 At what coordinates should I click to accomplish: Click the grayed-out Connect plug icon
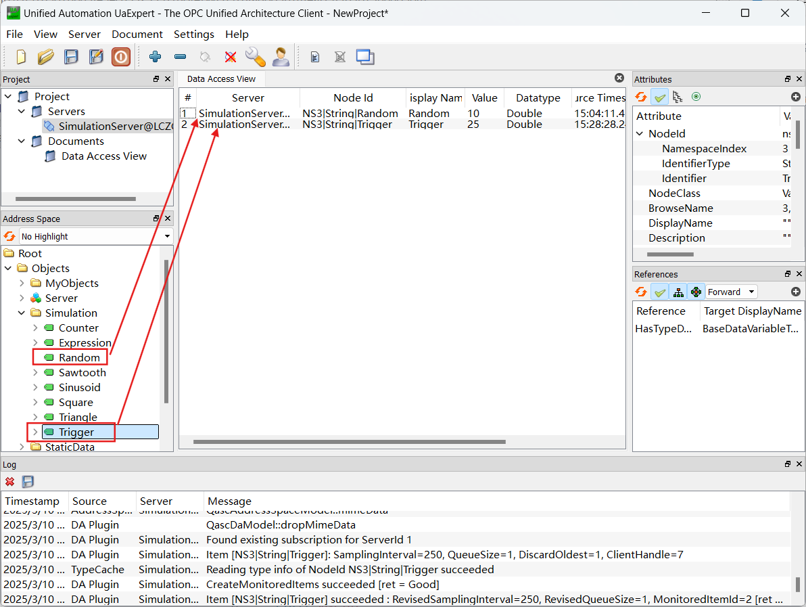coord(205,57)
